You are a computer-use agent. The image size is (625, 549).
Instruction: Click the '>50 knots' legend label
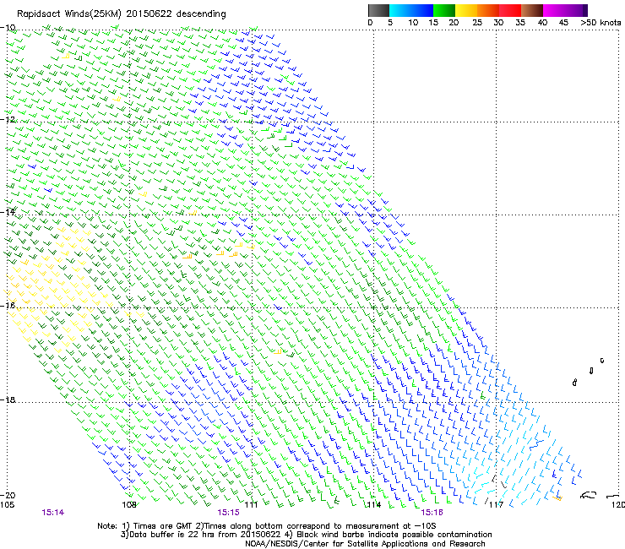click(x=601, y=23)
